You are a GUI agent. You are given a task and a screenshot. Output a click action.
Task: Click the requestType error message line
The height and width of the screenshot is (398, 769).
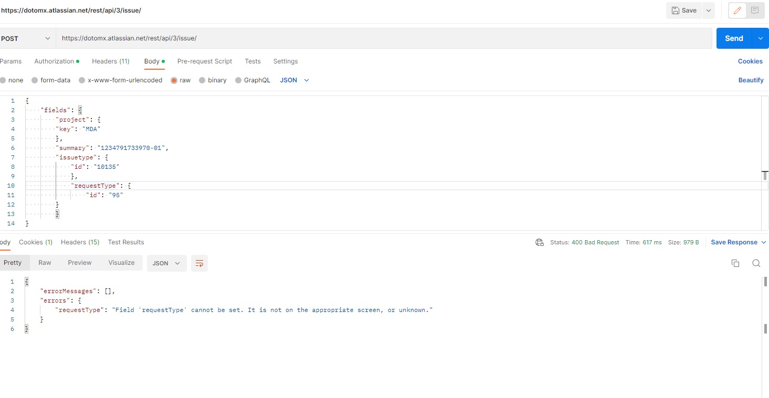[x=244, y=310]
